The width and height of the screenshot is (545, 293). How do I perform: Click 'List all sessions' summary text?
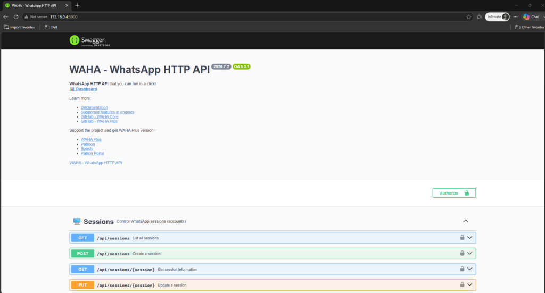[145, 238]
